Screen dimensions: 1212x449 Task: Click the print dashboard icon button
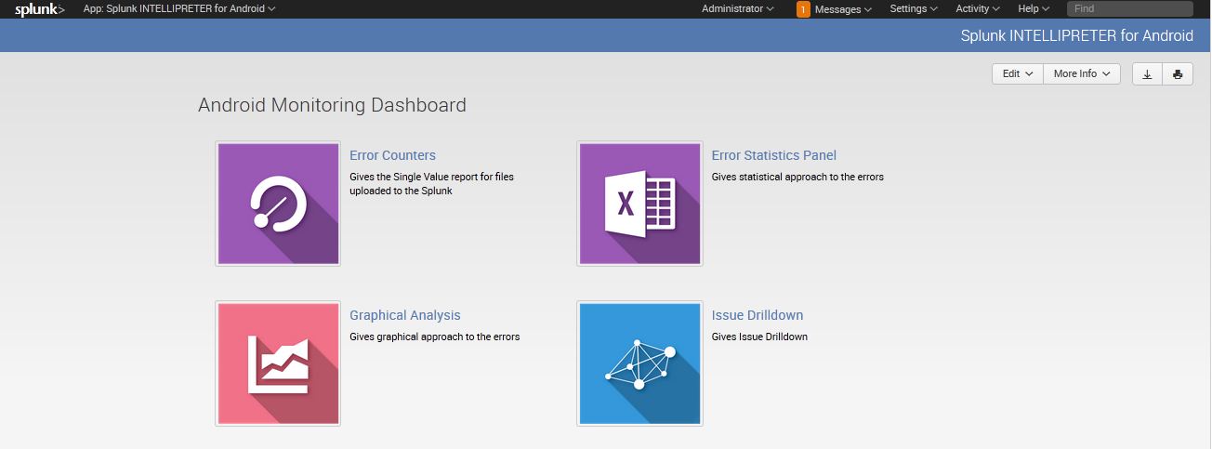click(1178, 74)
